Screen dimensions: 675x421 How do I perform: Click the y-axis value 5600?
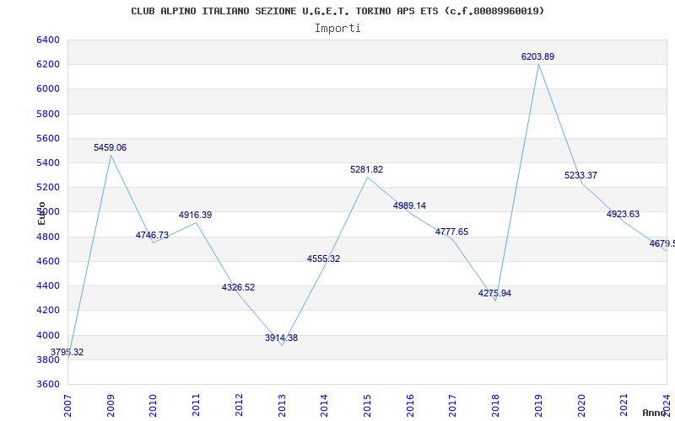point(48,138)
